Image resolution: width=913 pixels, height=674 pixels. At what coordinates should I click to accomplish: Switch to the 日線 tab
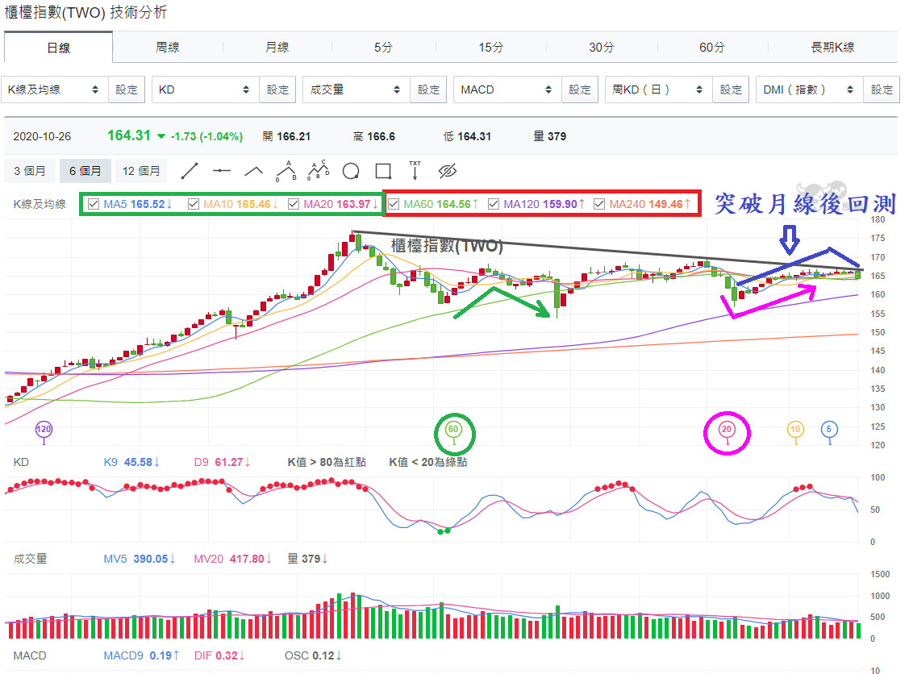[x=58, y=48]
